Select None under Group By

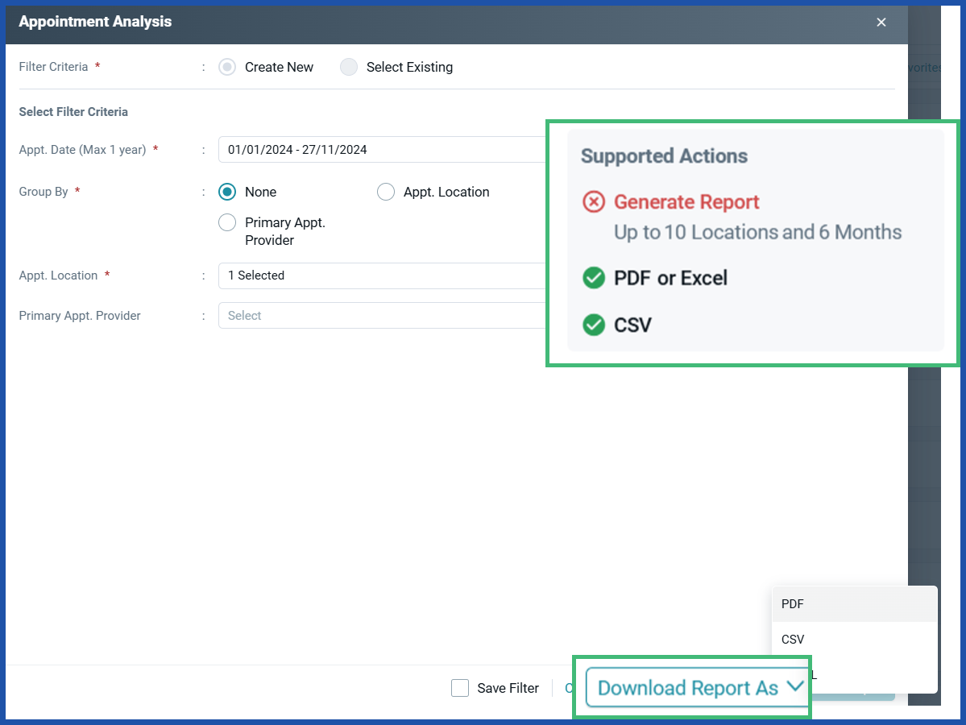pyautogui.click(x=226, y=192)
